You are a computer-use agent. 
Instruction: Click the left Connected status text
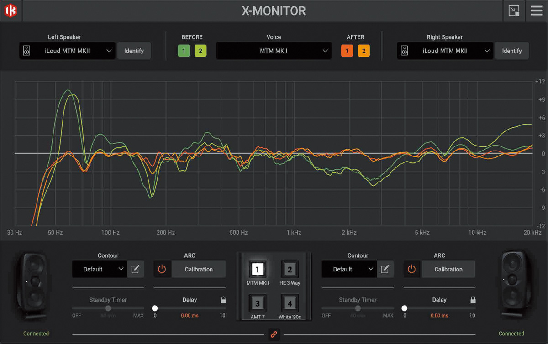(x=36, y=334)
